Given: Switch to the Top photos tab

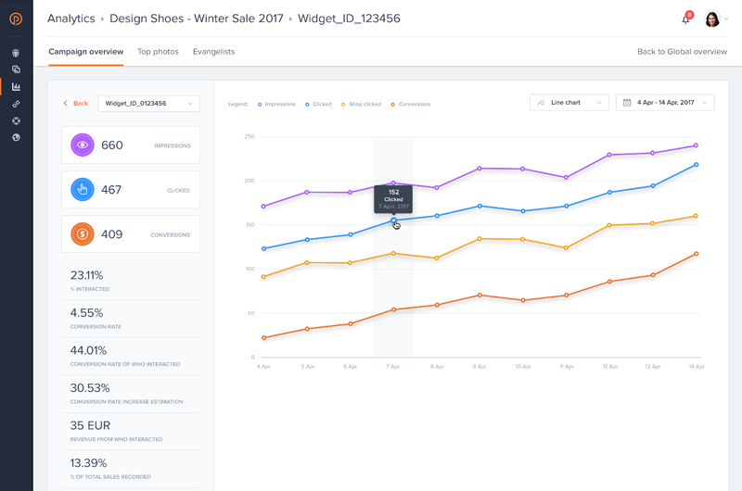Looking at the screenshot, I should (x=158, y=52).
